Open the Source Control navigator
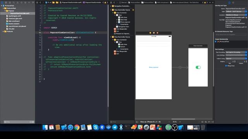Viewport: 248px width, 139px height. tap(6, 3)
